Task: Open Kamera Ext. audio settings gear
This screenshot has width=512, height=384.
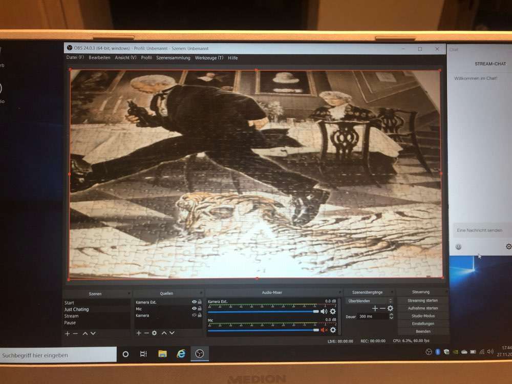Action: pos(333,311)
